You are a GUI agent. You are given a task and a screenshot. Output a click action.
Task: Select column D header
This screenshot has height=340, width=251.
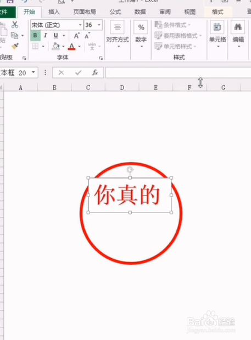pyautogui.click(x=122, y=87)
